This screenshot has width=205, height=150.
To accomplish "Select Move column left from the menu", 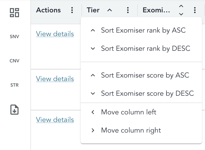I will [x=129, y=112].
